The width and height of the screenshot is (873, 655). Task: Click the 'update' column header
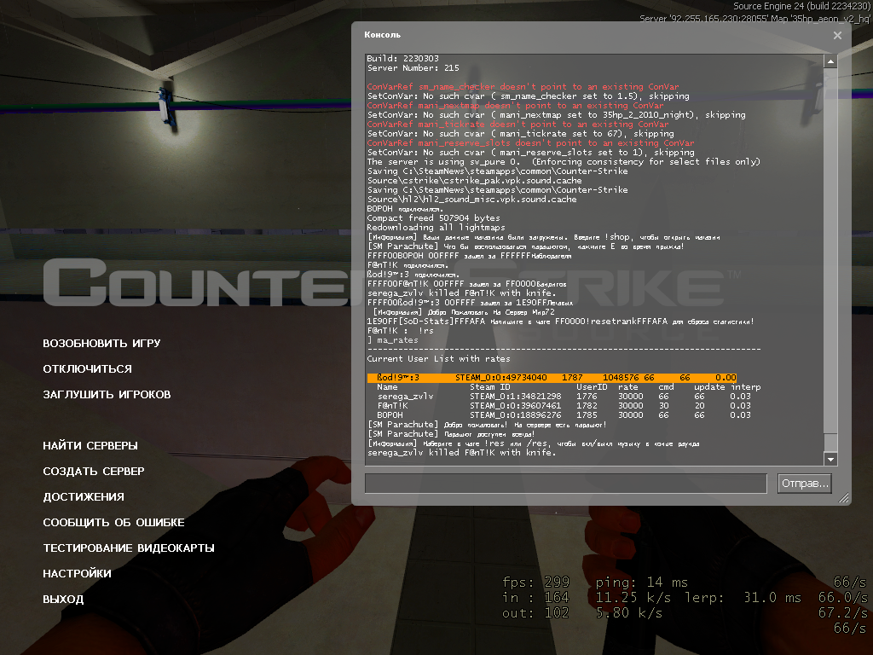coord(709,387)
